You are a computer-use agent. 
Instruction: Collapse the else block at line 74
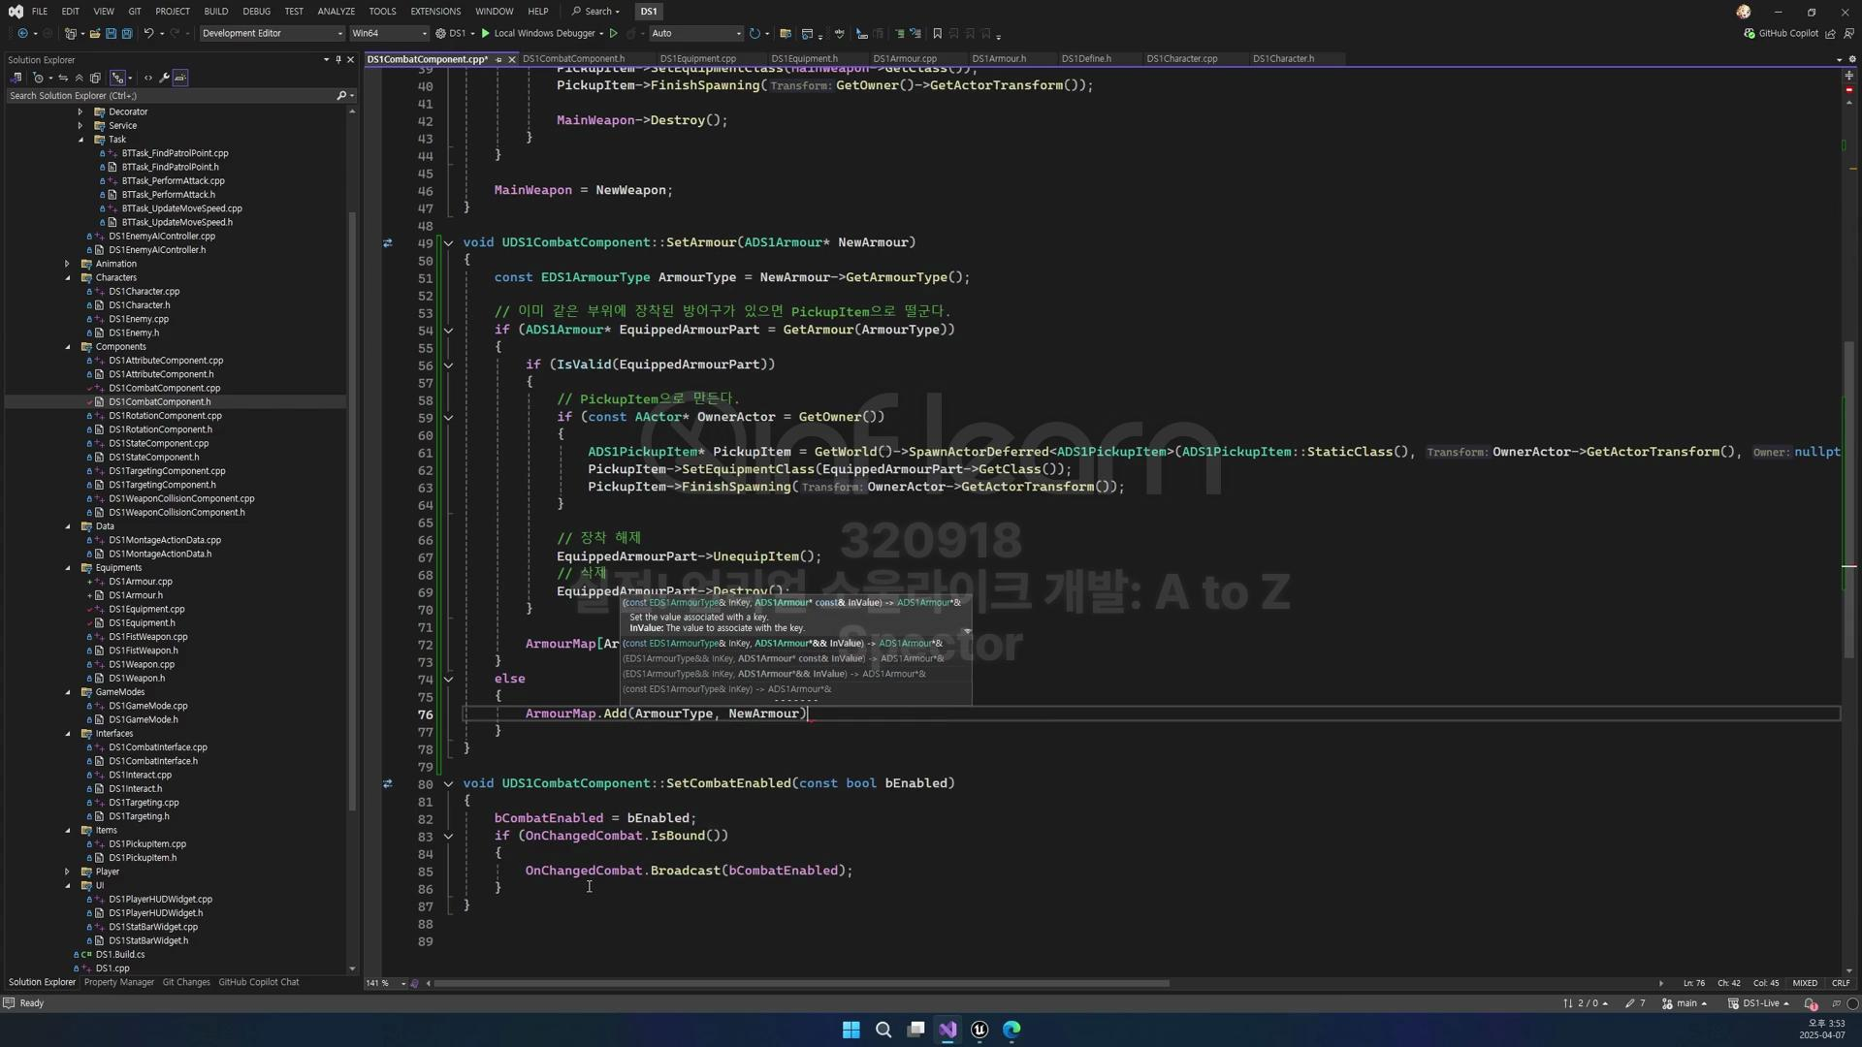[448, 680]
